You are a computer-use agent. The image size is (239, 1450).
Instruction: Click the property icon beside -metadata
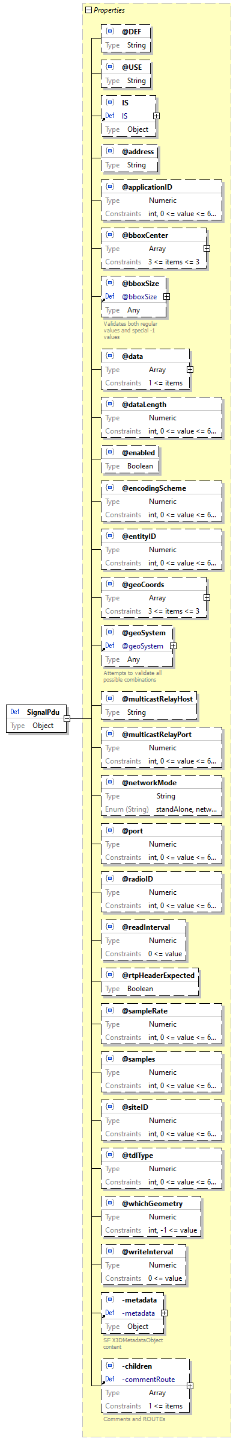pyautogui.click(x=110, y=1299)
